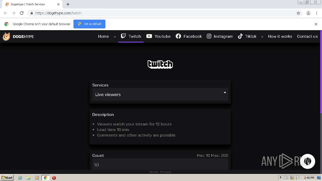
Task: Open Contact us page
Action: click(307, 36)
